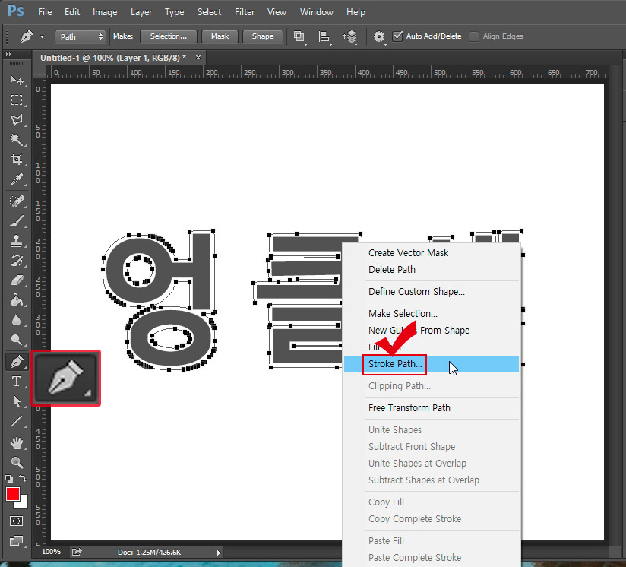Click the 100% zoom level field
626x567 pixels.
(x=51, y=552)
